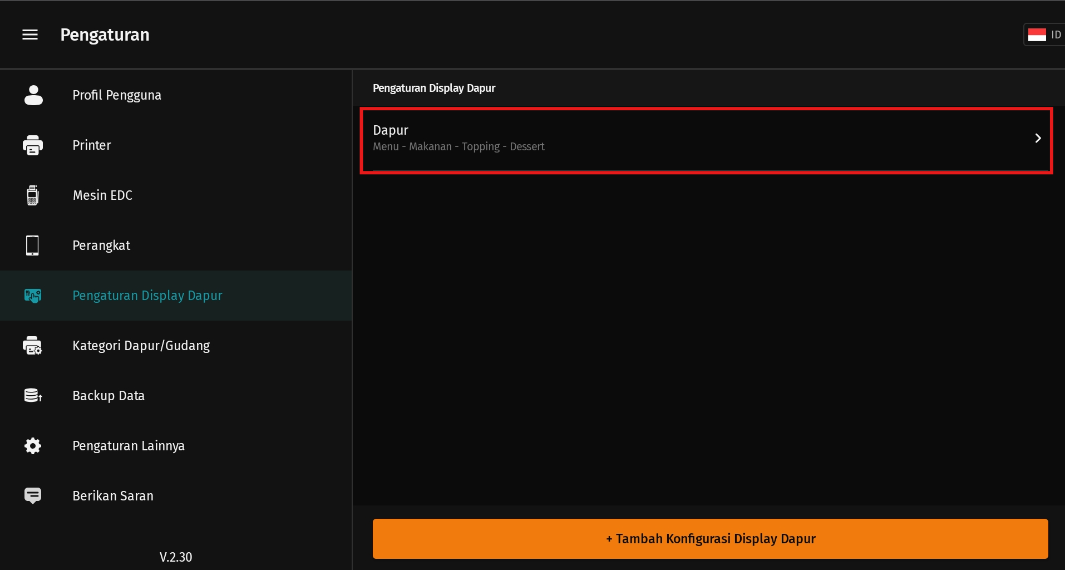Viewport: 1065px width, 570px height.
Task: Click the Backup Data database icon
Action: (x=33, y=396)
